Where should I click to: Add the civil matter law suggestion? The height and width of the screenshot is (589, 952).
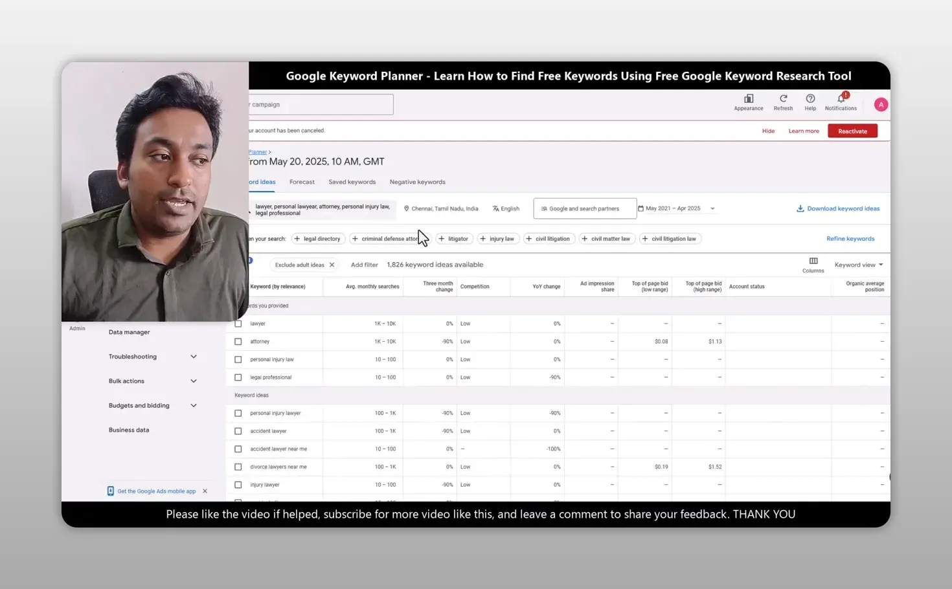(607, 239)
